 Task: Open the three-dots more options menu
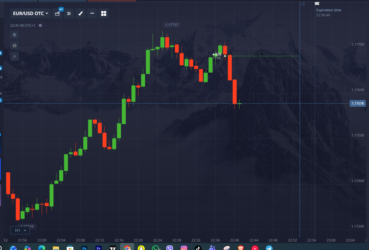click(x=92, y=13)
